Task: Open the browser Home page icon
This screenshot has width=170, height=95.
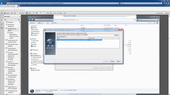Action: point(164,3)
